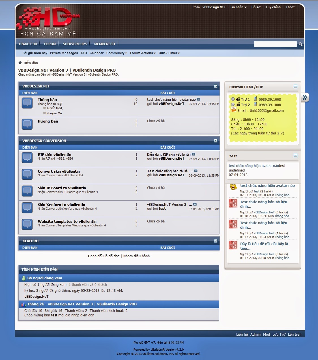
Task: Open the Thông báo forum title
Action: click(x=47, y=100)
